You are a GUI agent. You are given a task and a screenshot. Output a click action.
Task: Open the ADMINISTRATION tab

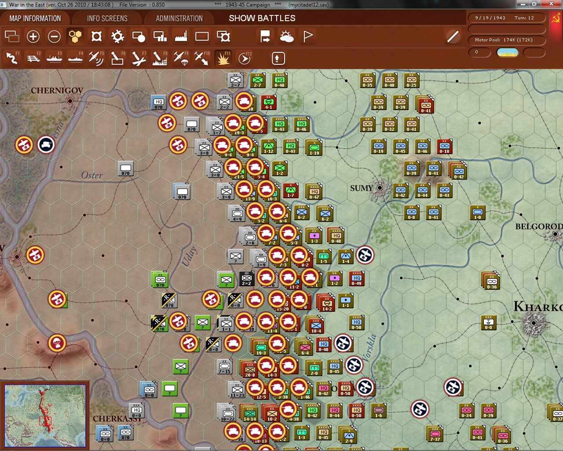coord(179,18)
